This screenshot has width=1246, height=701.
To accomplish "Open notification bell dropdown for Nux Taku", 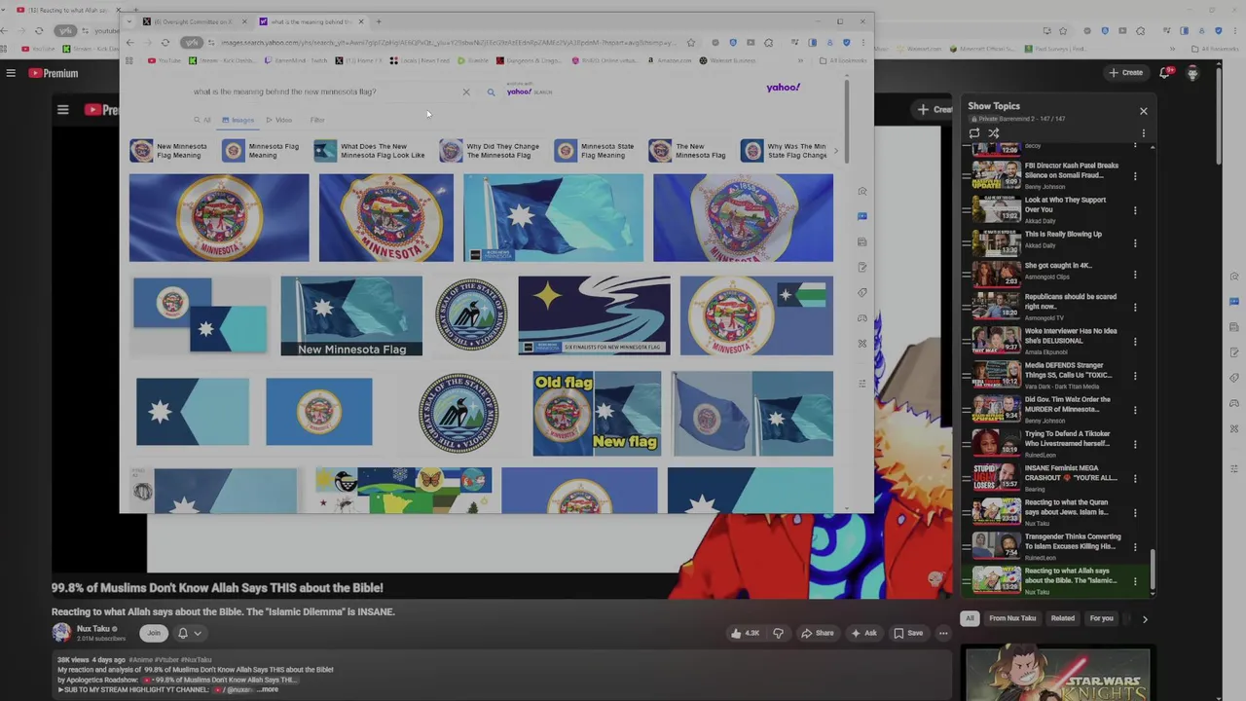I will tap(189, 633).
